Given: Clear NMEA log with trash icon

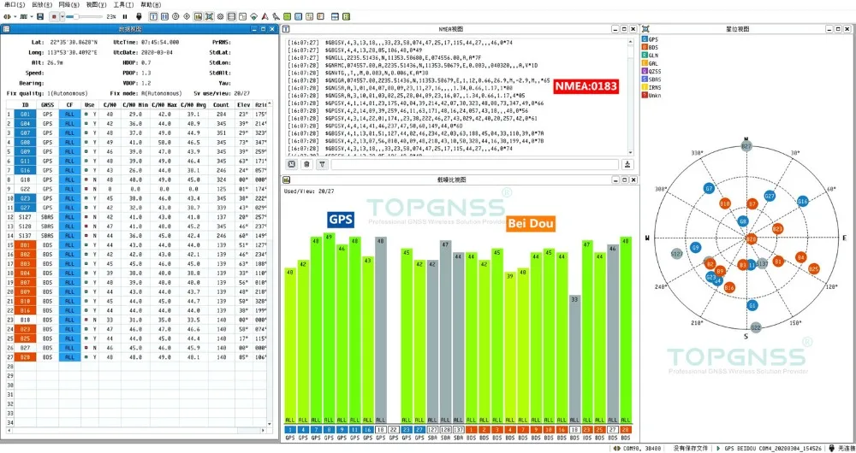Looking at the screenshot, I should tap(306, 164).
